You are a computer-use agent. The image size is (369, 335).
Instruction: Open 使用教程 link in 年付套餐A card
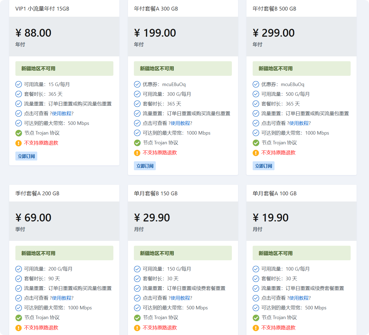click(180, 123)
